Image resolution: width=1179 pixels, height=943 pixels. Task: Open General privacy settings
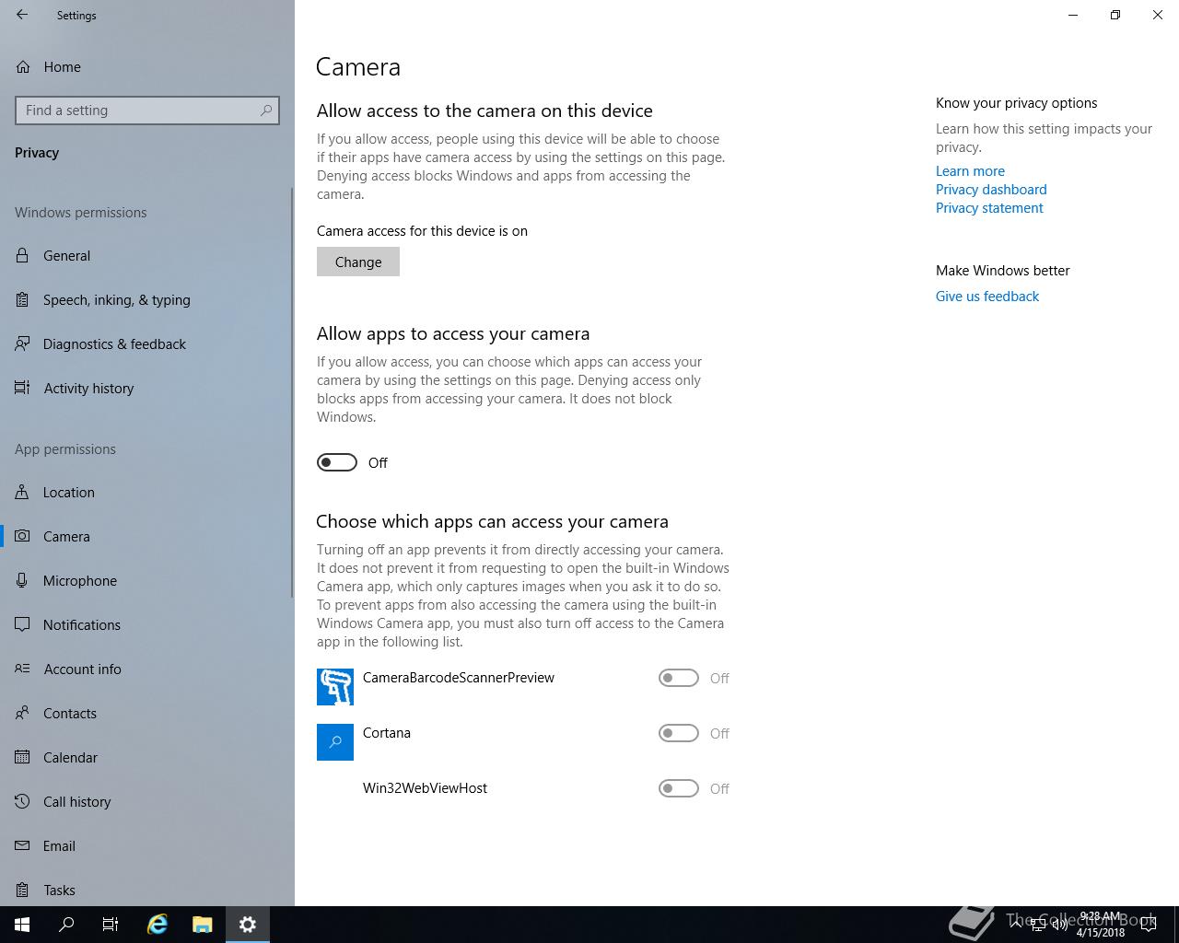(66, 255)
